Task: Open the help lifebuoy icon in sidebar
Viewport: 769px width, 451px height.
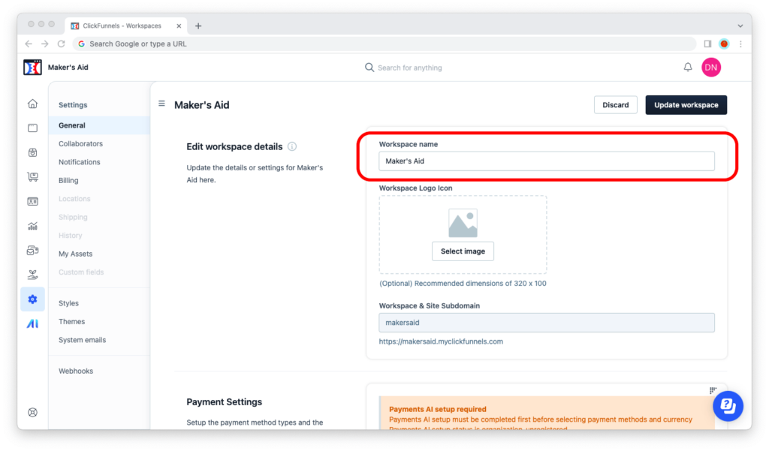Action: pyautogui.click(x=32, y=412)
